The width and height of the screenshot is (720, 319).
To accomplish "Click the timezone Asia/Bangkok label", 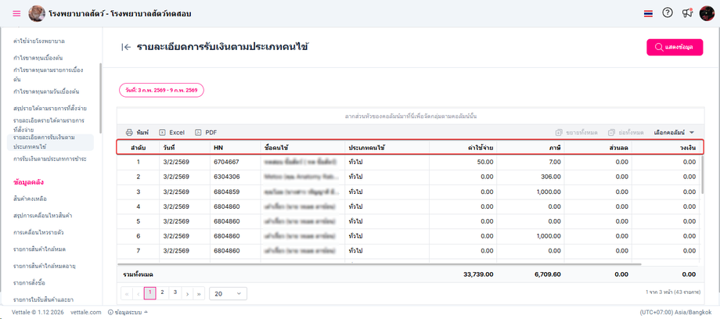I will click(675, 312).
